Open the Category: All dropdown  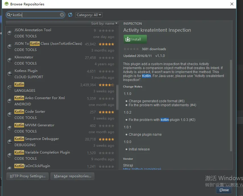point(89,15)
